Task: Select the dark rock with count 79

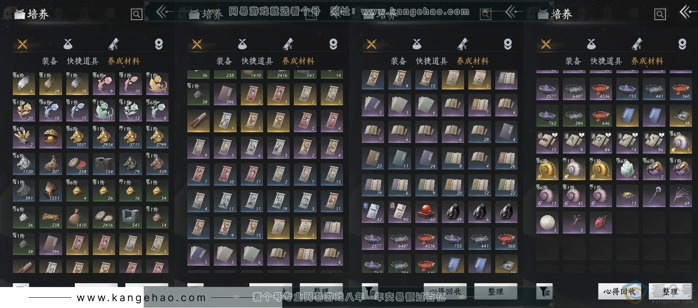Action: [131, 164]
